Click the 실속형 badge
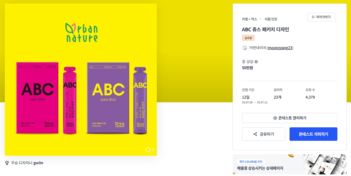 point(248,38)
